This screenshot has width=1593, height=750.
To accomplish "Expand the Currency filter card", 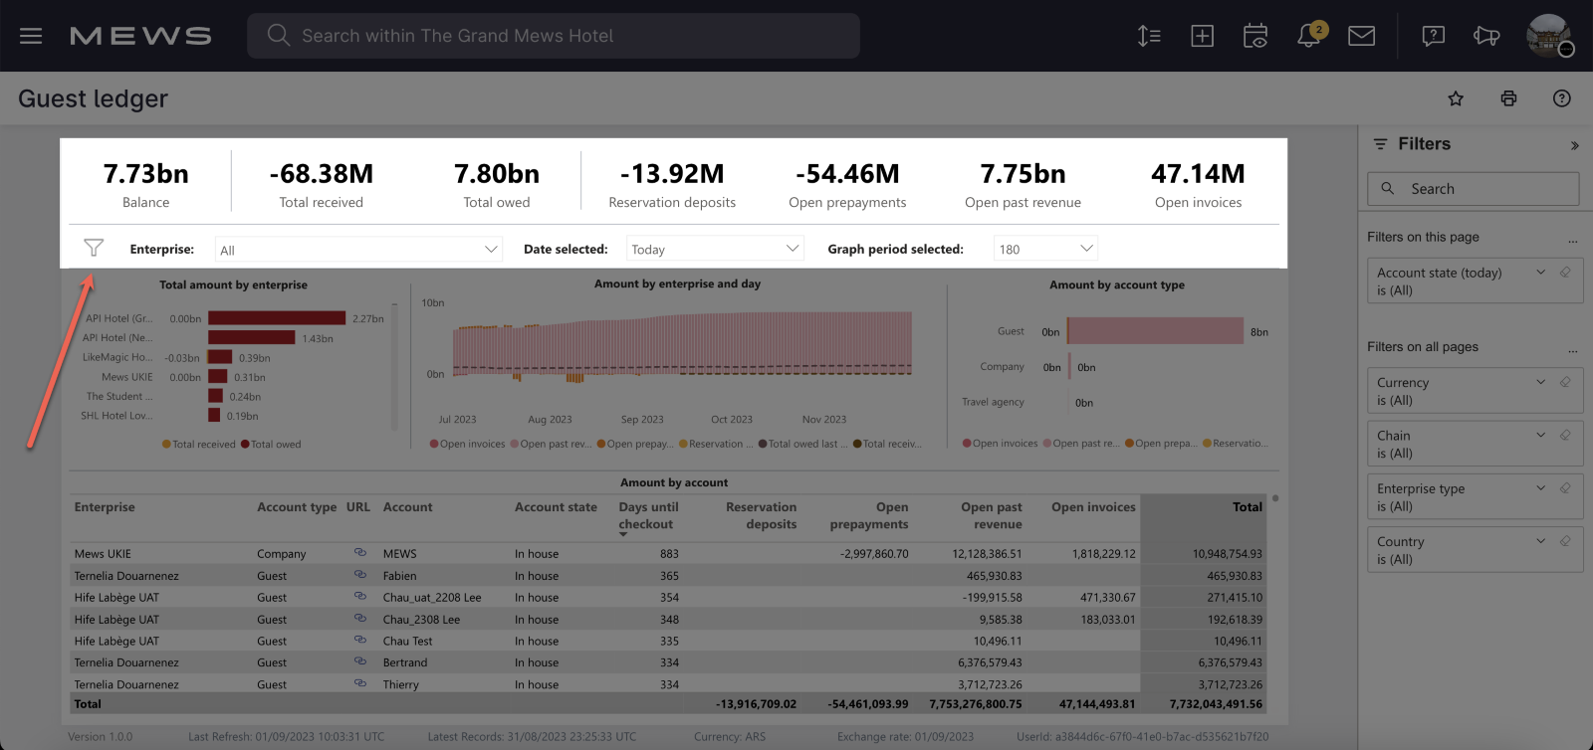I will 1540,382.
